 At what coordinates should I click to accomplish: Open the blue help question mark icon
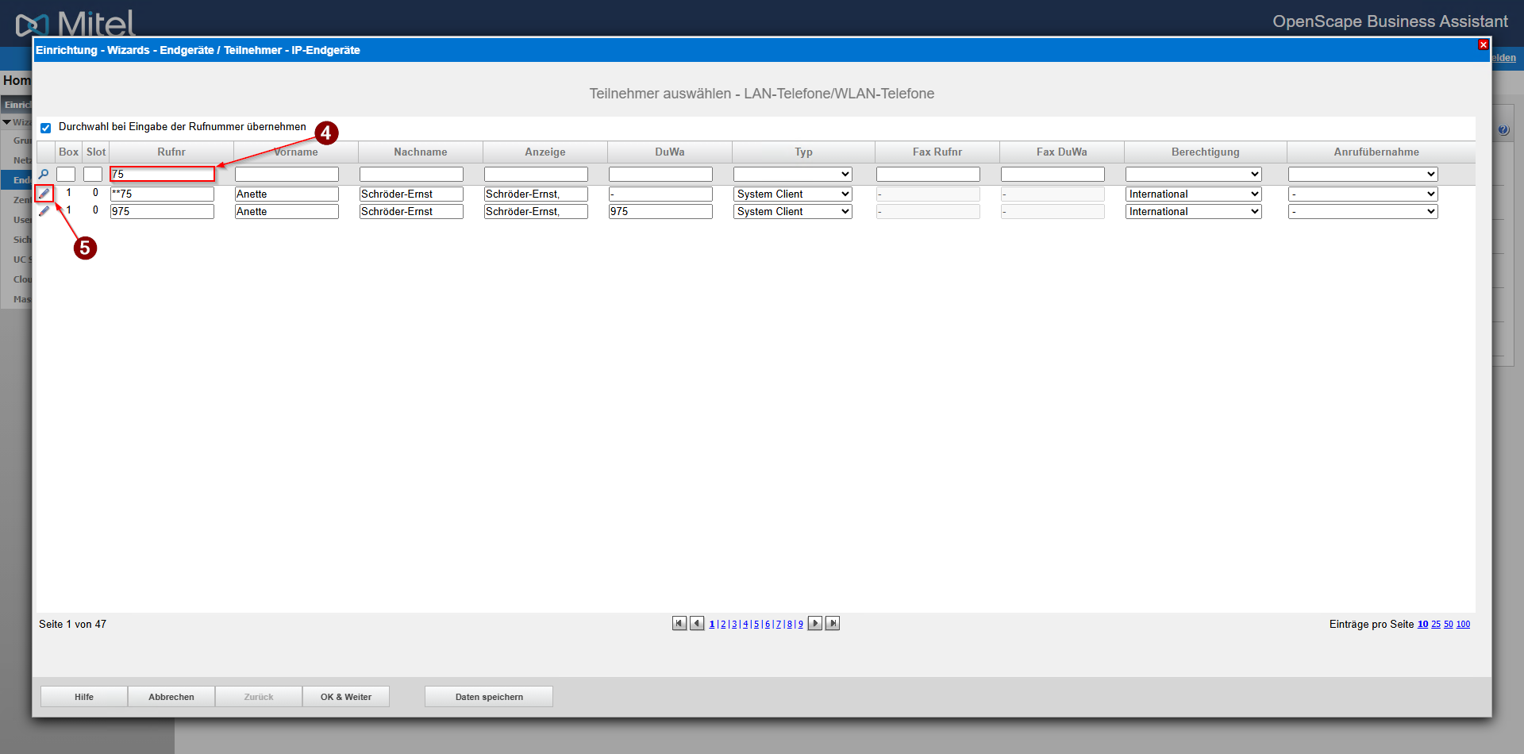[1503, 129]
